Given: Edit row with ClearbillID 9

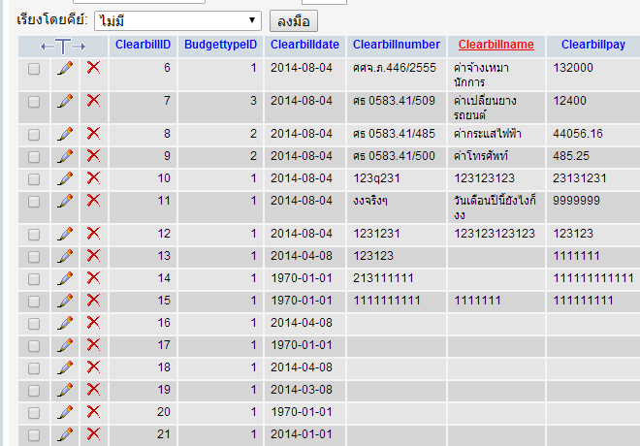Looking at the screenshot, I should coord(65,156).
